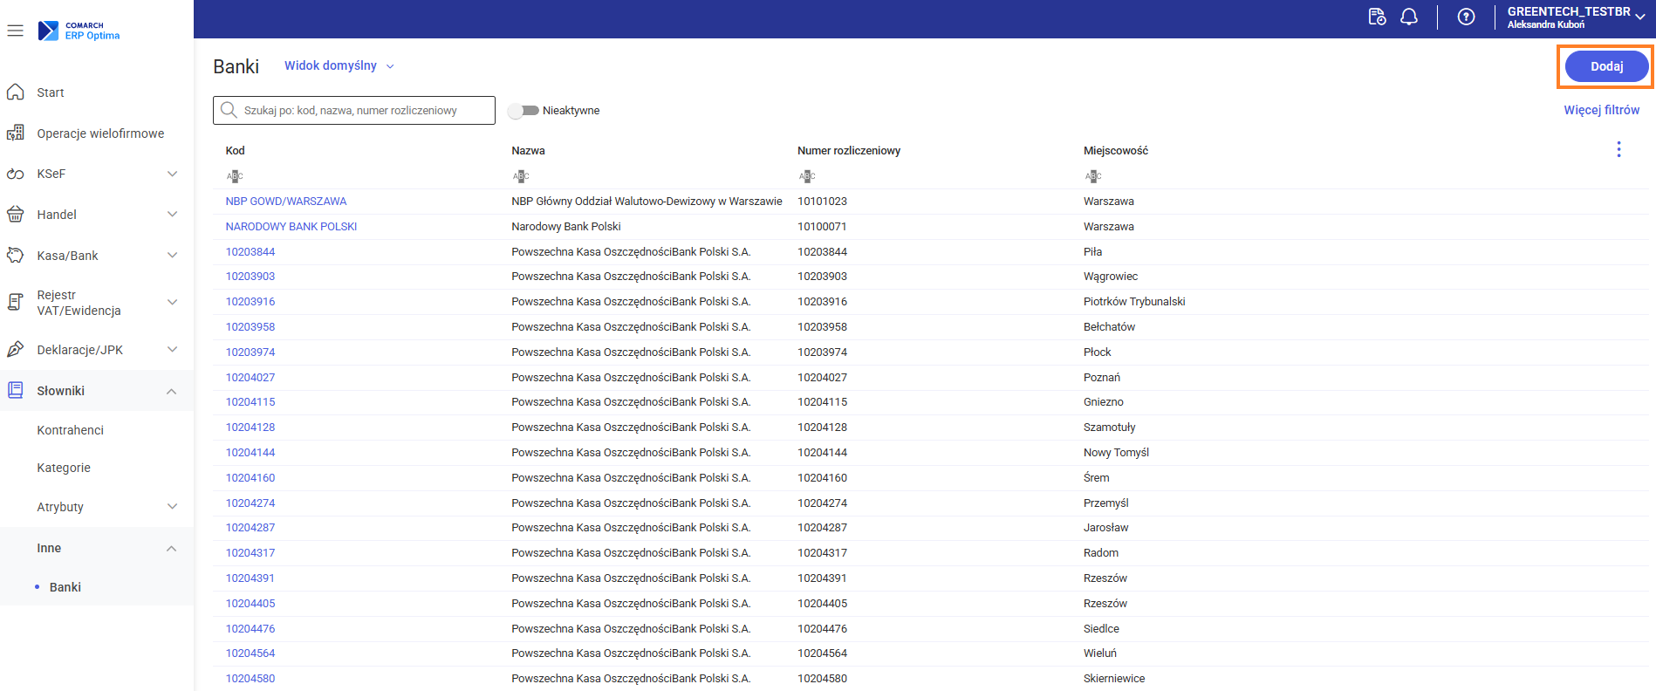
Task: Collapse the Słowniki menu section
Action: click(x=172, y=391)
